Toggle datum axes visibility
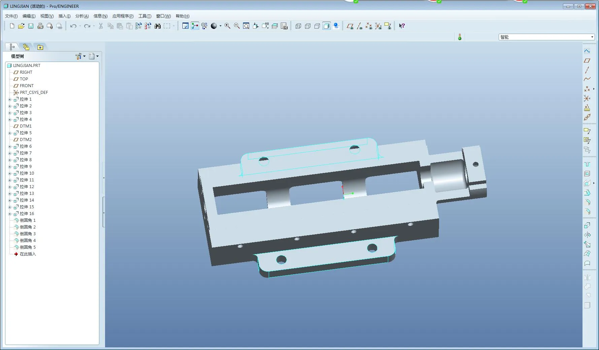 [x=359, y=26]
